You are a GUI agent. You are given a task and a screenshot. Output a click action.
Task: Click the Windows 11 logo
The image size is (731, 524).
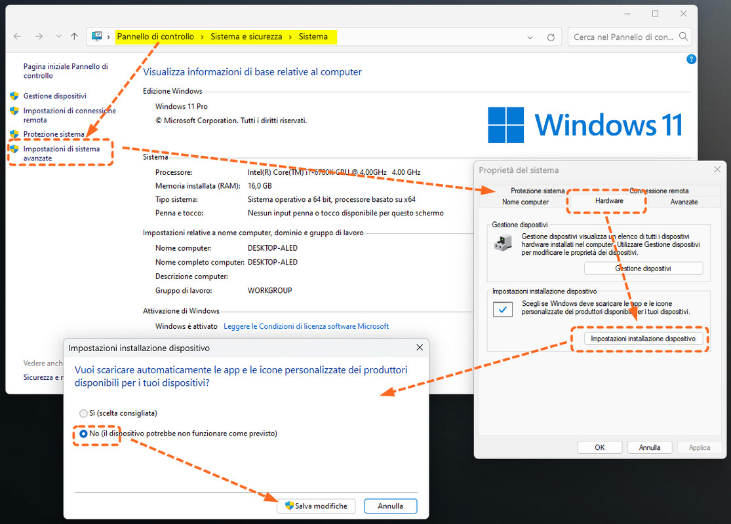585,125
